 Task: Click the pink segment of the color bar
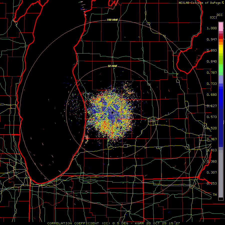coord(221,26)
